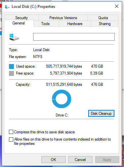Click the '5,797,371,904 bytes' value
The height and width of the screenshot is (167, 124).
[x=66, y=73]
